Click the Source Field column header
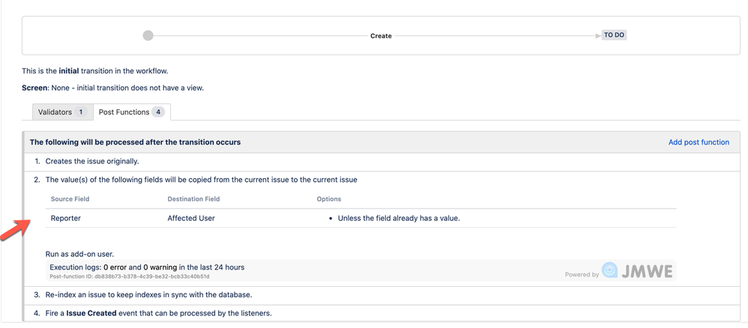Screen dimensions: 748x328 70,198
